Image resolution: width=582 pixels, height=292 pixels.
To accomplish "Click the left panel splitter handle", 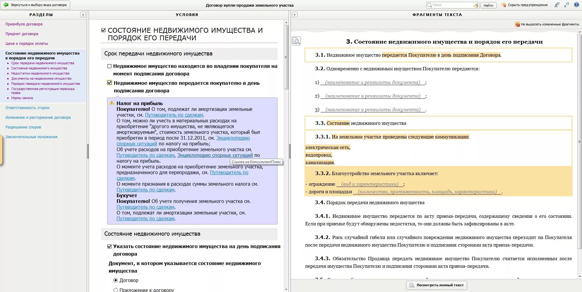I will pos(88,151).
